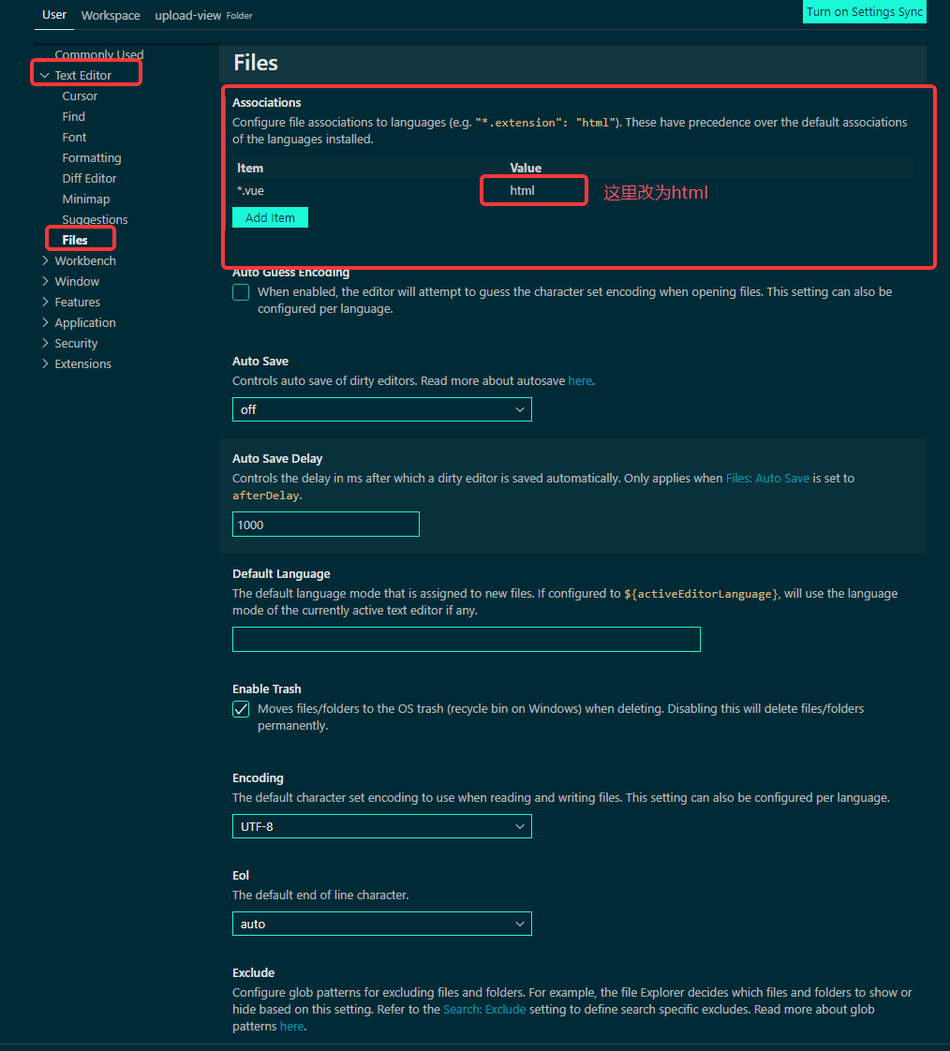
Task: Click the Auto Save Delay input showing 1000
Action: [325, 524]
